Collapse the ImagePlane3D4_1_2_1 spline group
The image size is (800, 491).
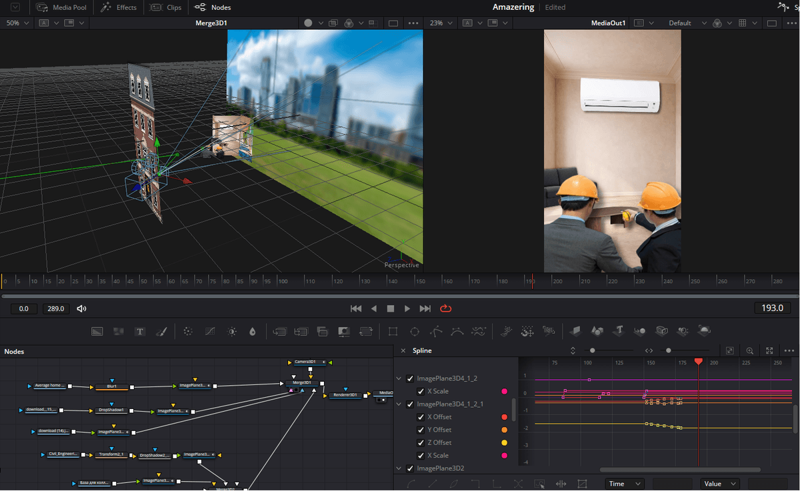pyautogui.click(x=399, y=404)
